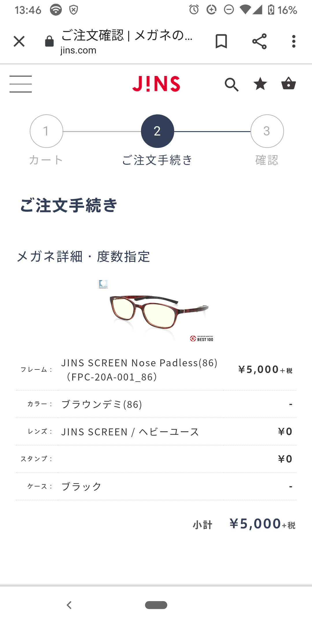312x624 pixels.
Task: Go to the JINS logo homepage
Action: [156, 84]
